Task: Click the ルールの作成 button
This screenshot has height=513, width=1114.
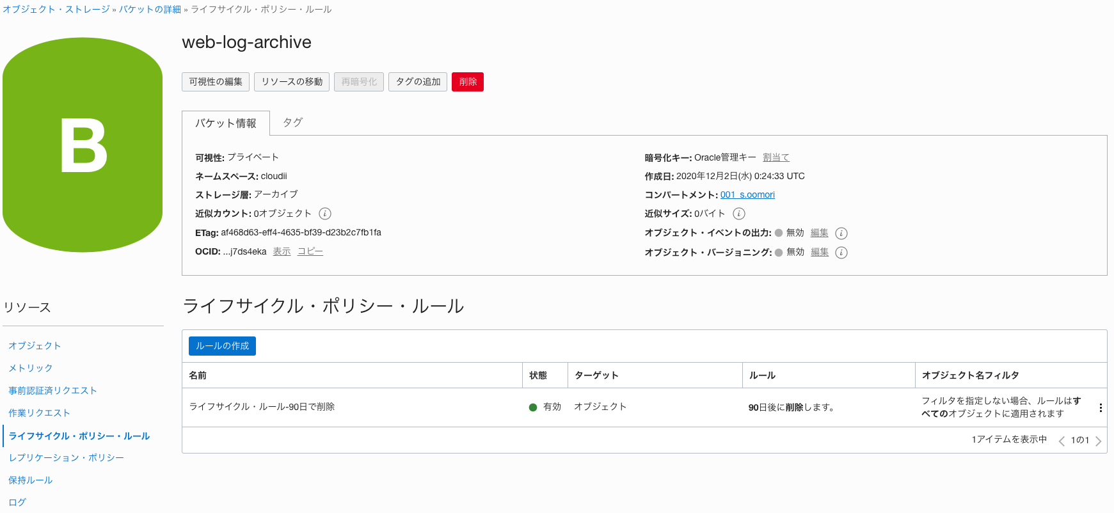Action: point(222,346)
